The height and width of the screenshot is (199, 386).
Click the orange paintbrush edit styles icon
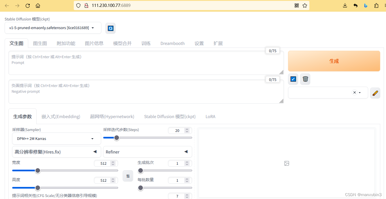point(375,93)
